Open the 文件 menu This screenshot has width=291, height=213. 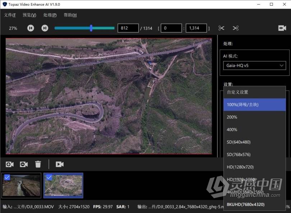[10, 15]
